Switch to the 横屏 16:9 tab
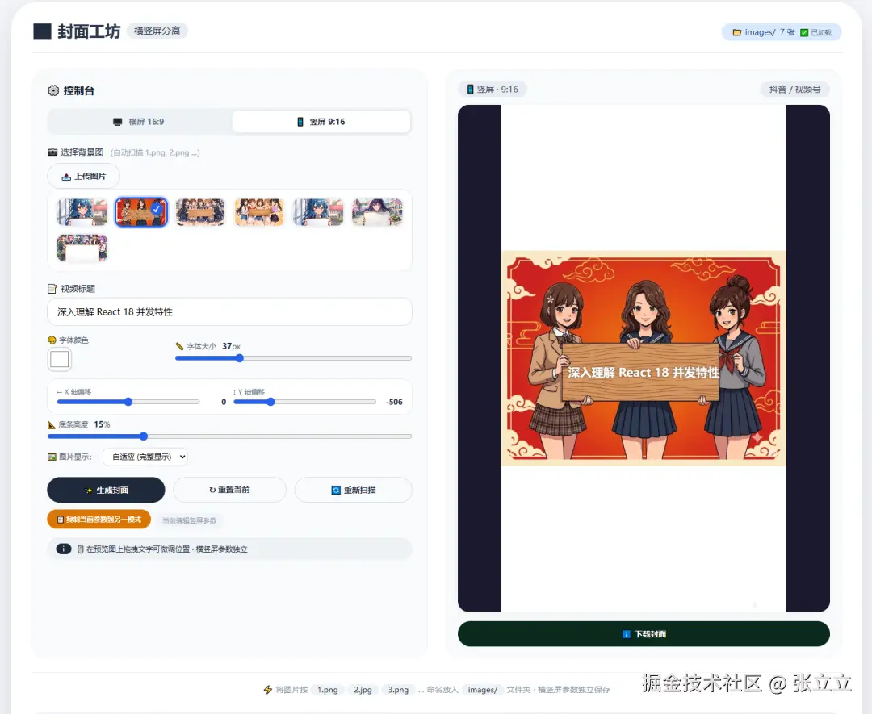 [x=140, y=122]
